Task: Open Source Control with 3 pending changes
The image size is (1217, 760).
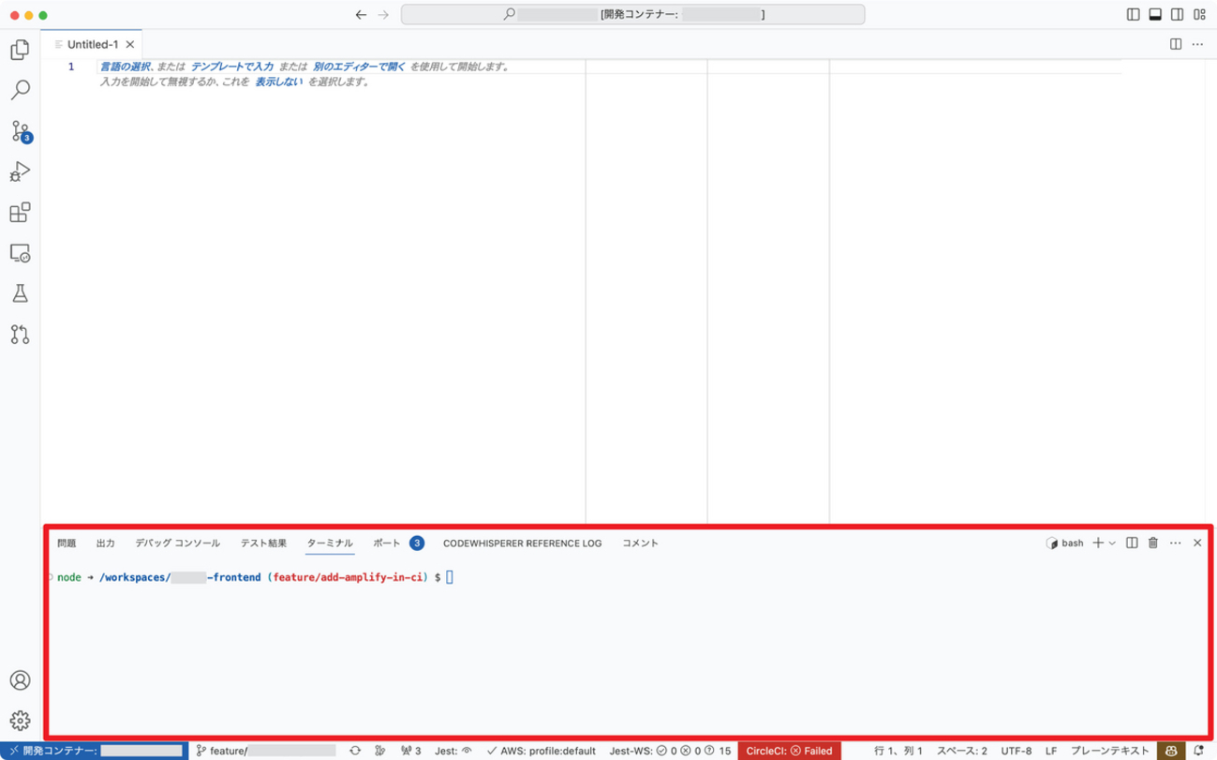Action: click(20, 131)
